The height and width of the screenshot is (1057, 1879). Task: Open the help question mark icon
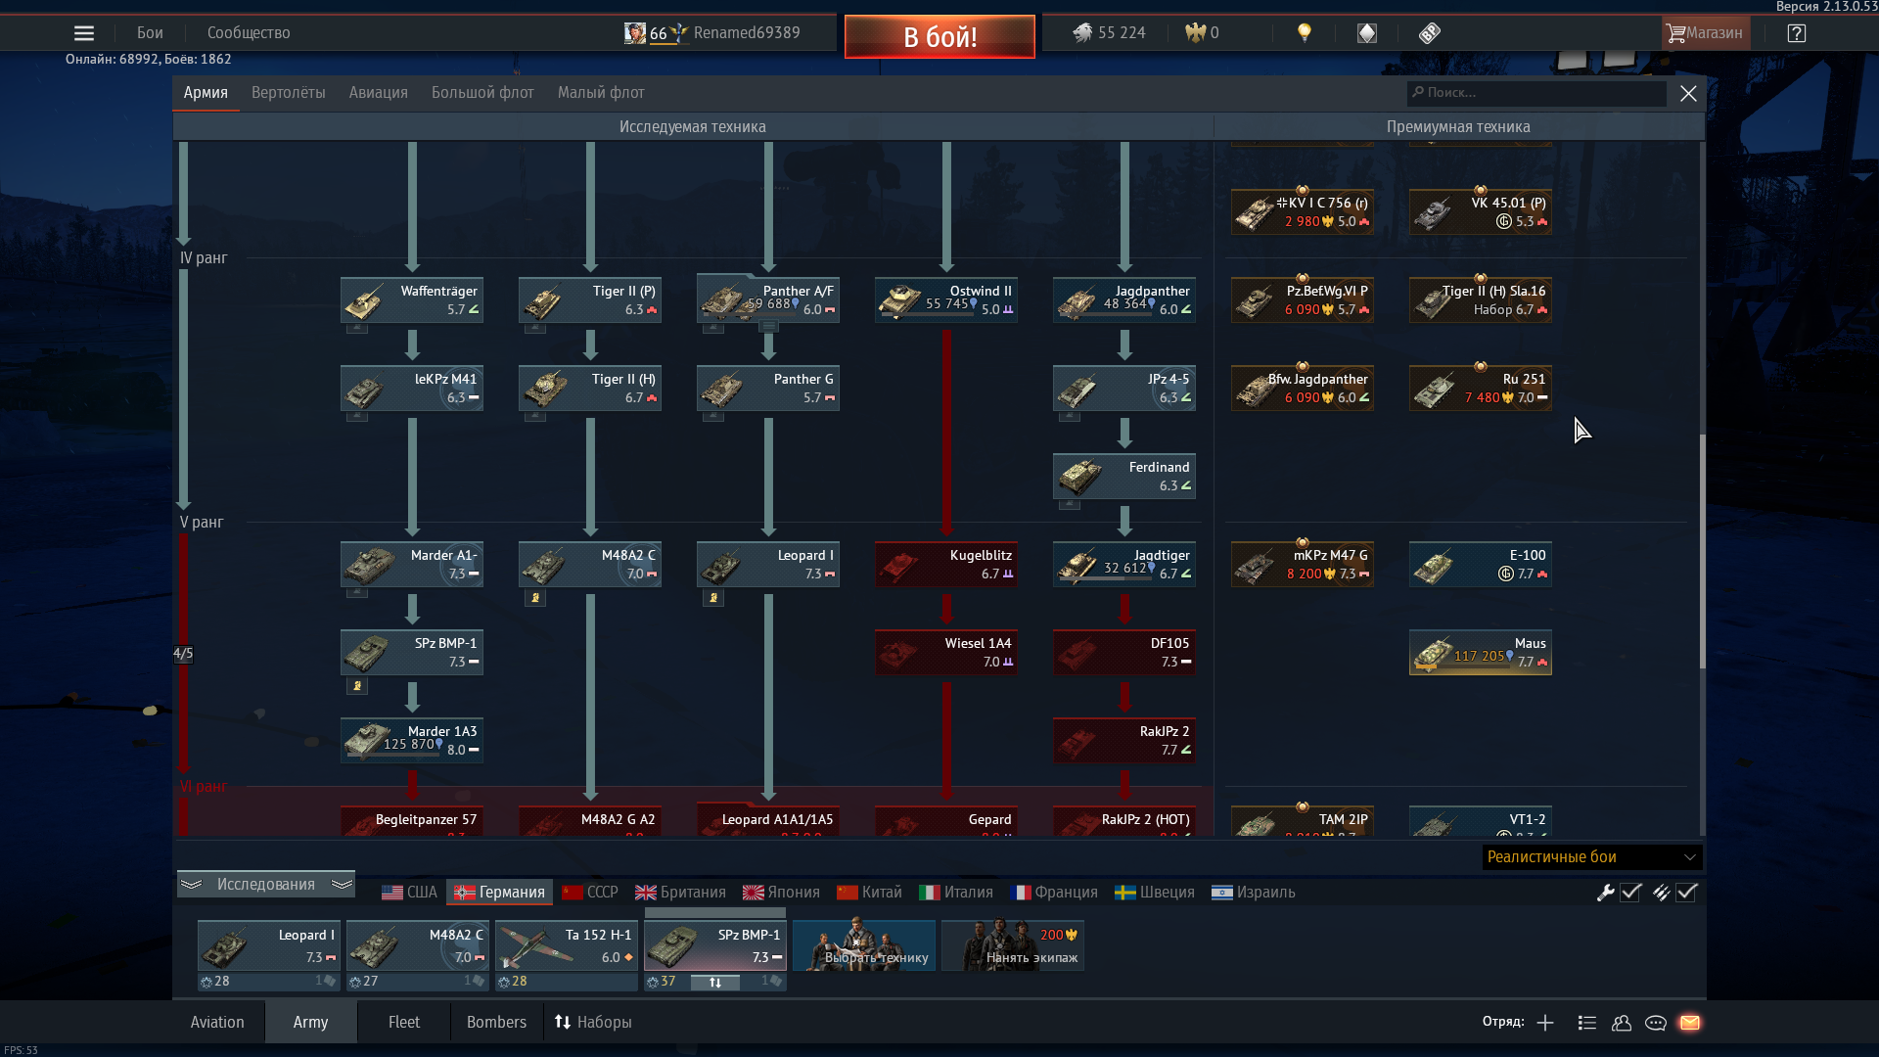[1796, 33]
